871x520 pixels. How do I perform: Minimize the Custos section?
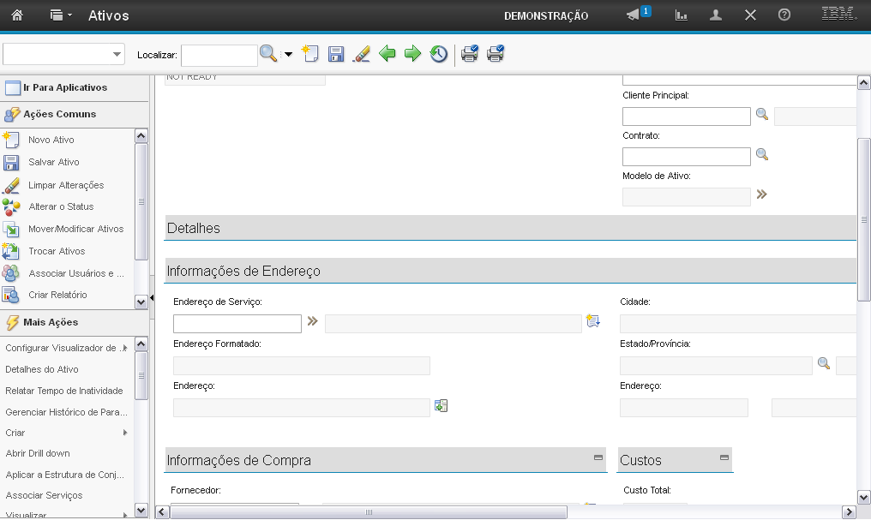point(724,458)
